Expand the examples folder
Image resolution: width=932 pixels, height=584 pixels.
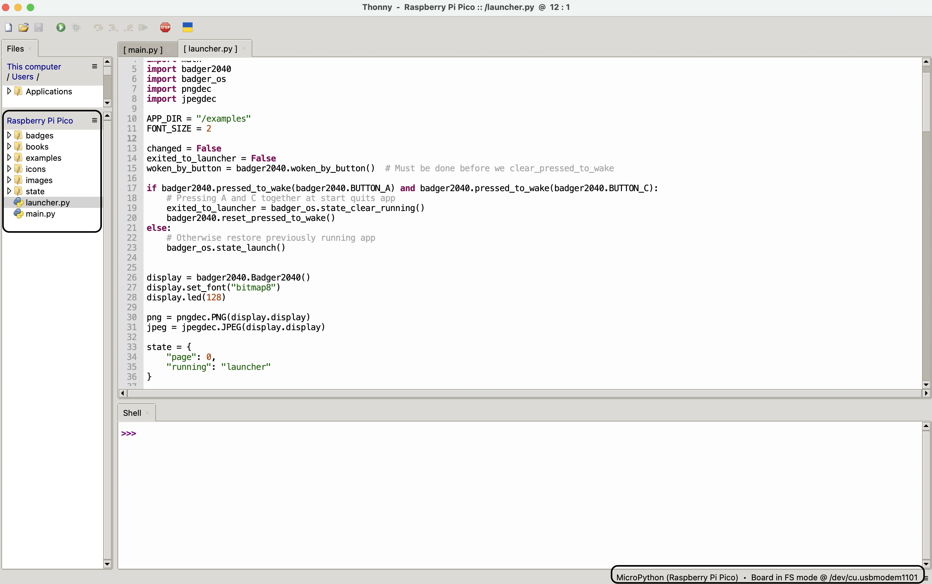pos(9,158)
